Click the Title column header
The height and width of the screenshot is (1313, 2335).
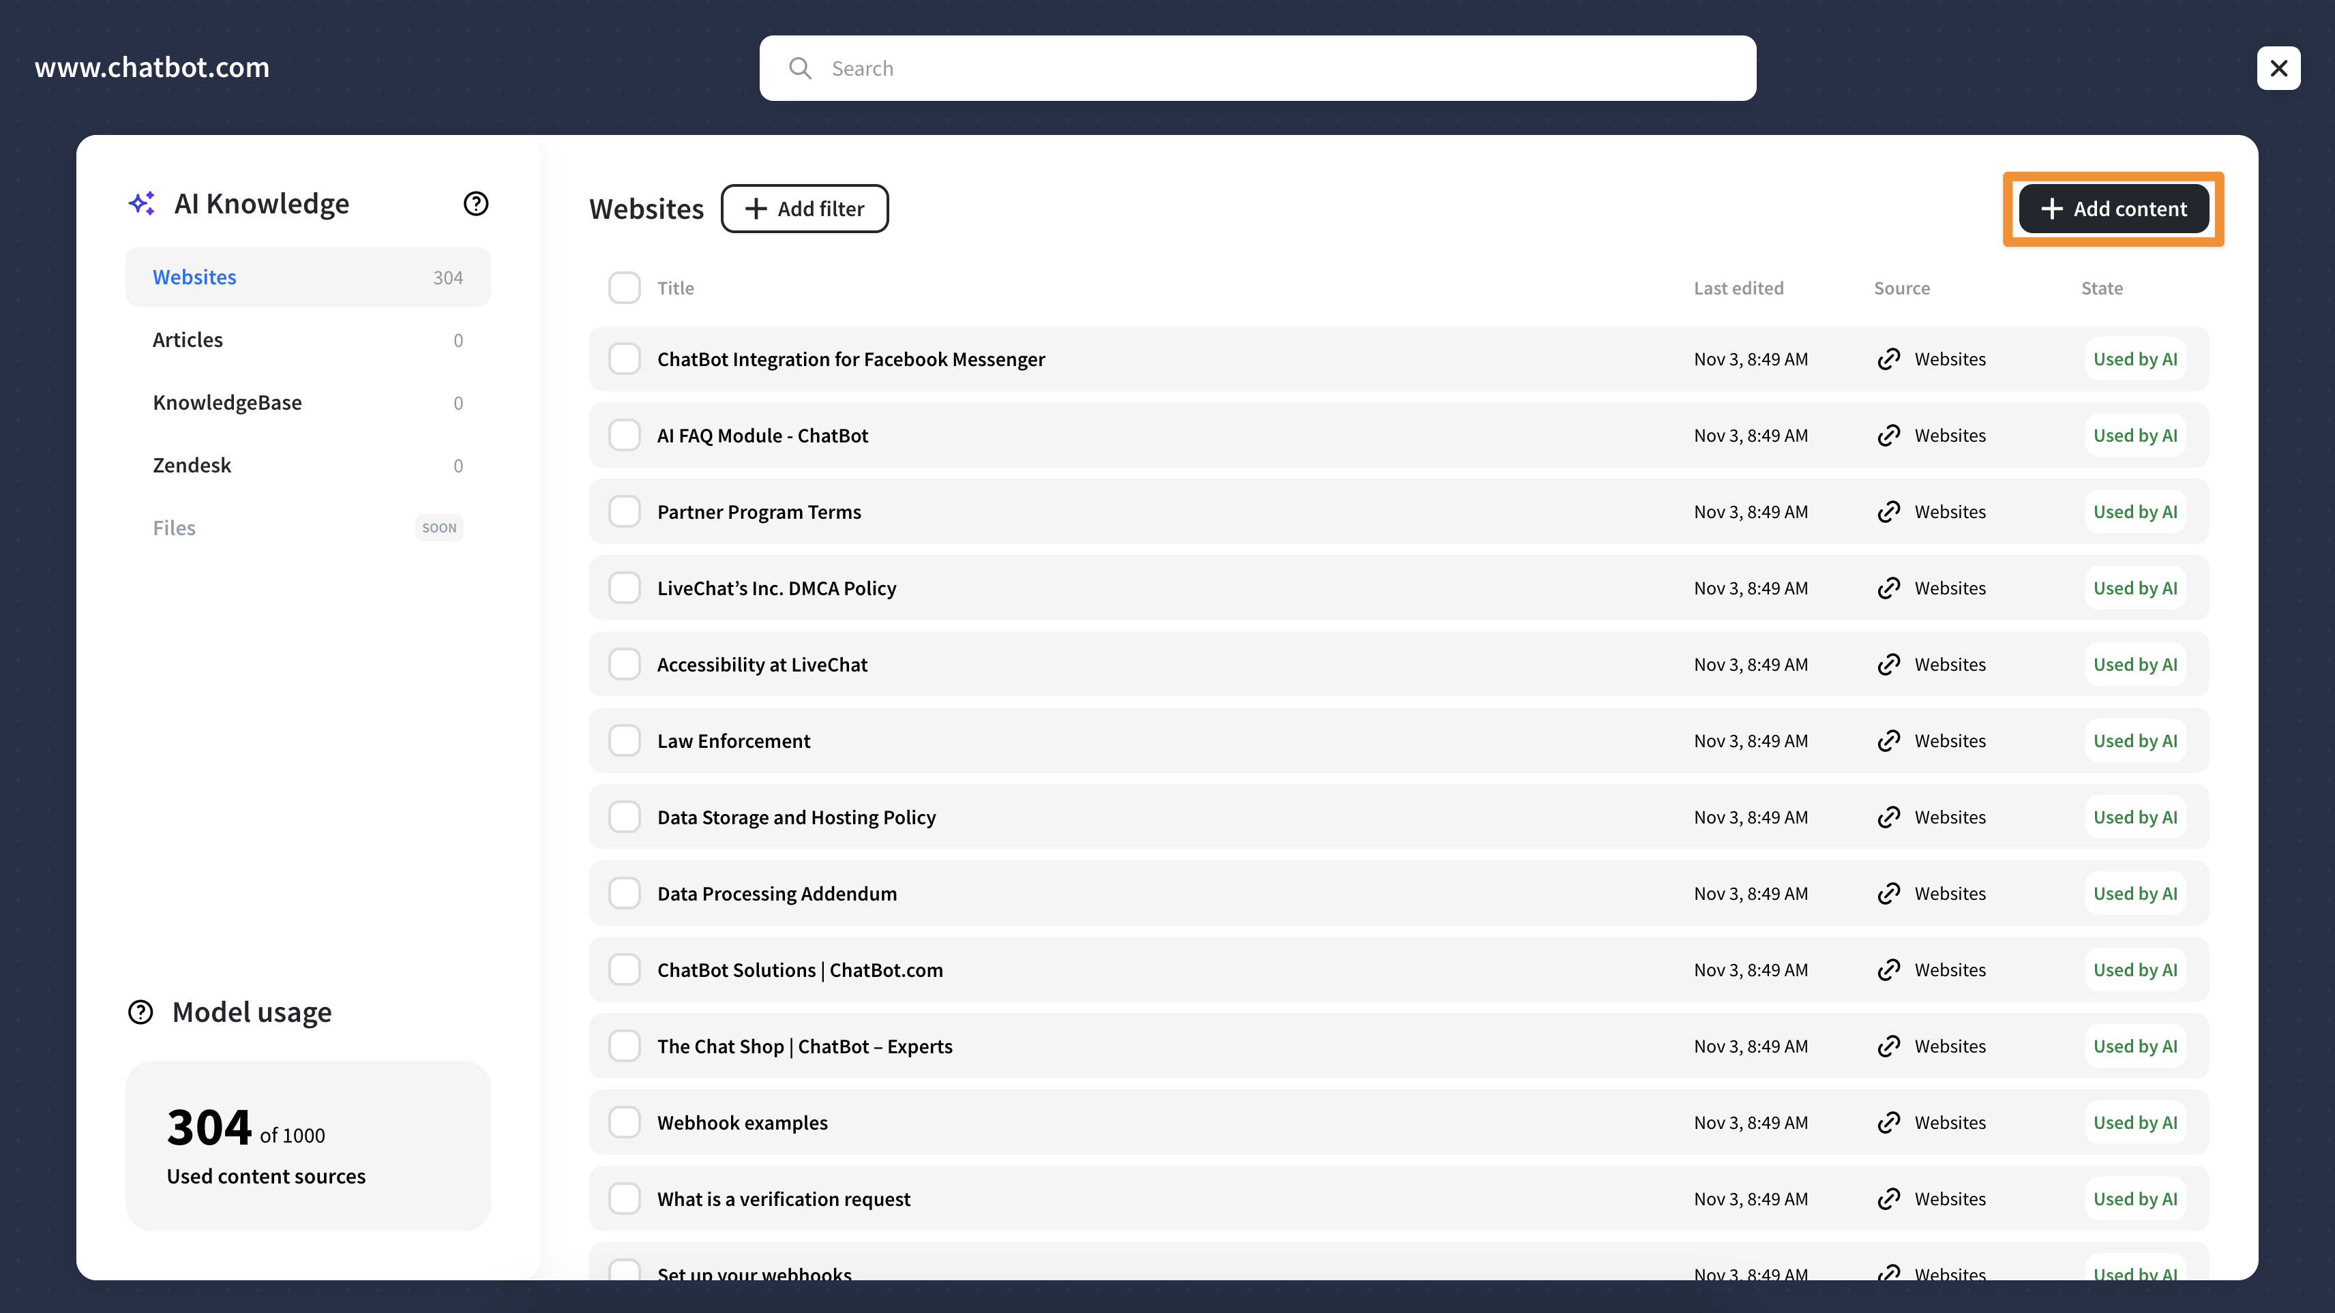[675, 288]
